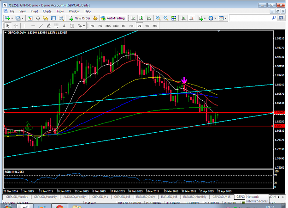Toggle Auto Scroll chart icon
Image resolution: width=288 pixels, height=208 pixels.
pyautogui.click(x=183, y=18)
